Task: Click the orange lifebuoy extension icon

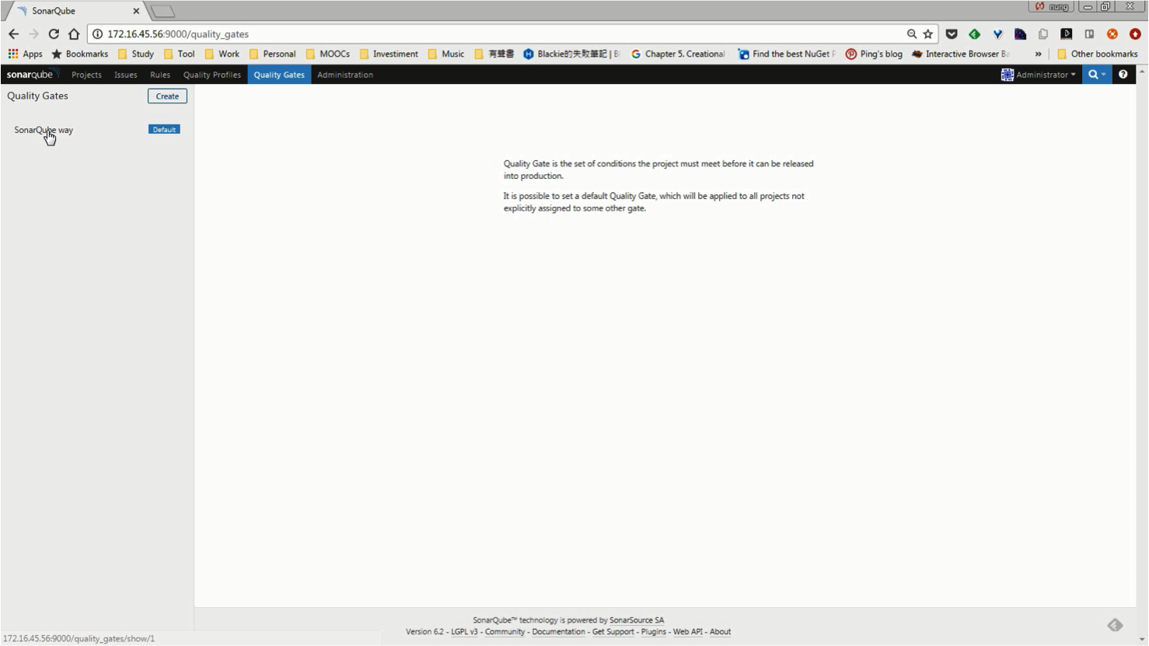Action: (1112, 34)
